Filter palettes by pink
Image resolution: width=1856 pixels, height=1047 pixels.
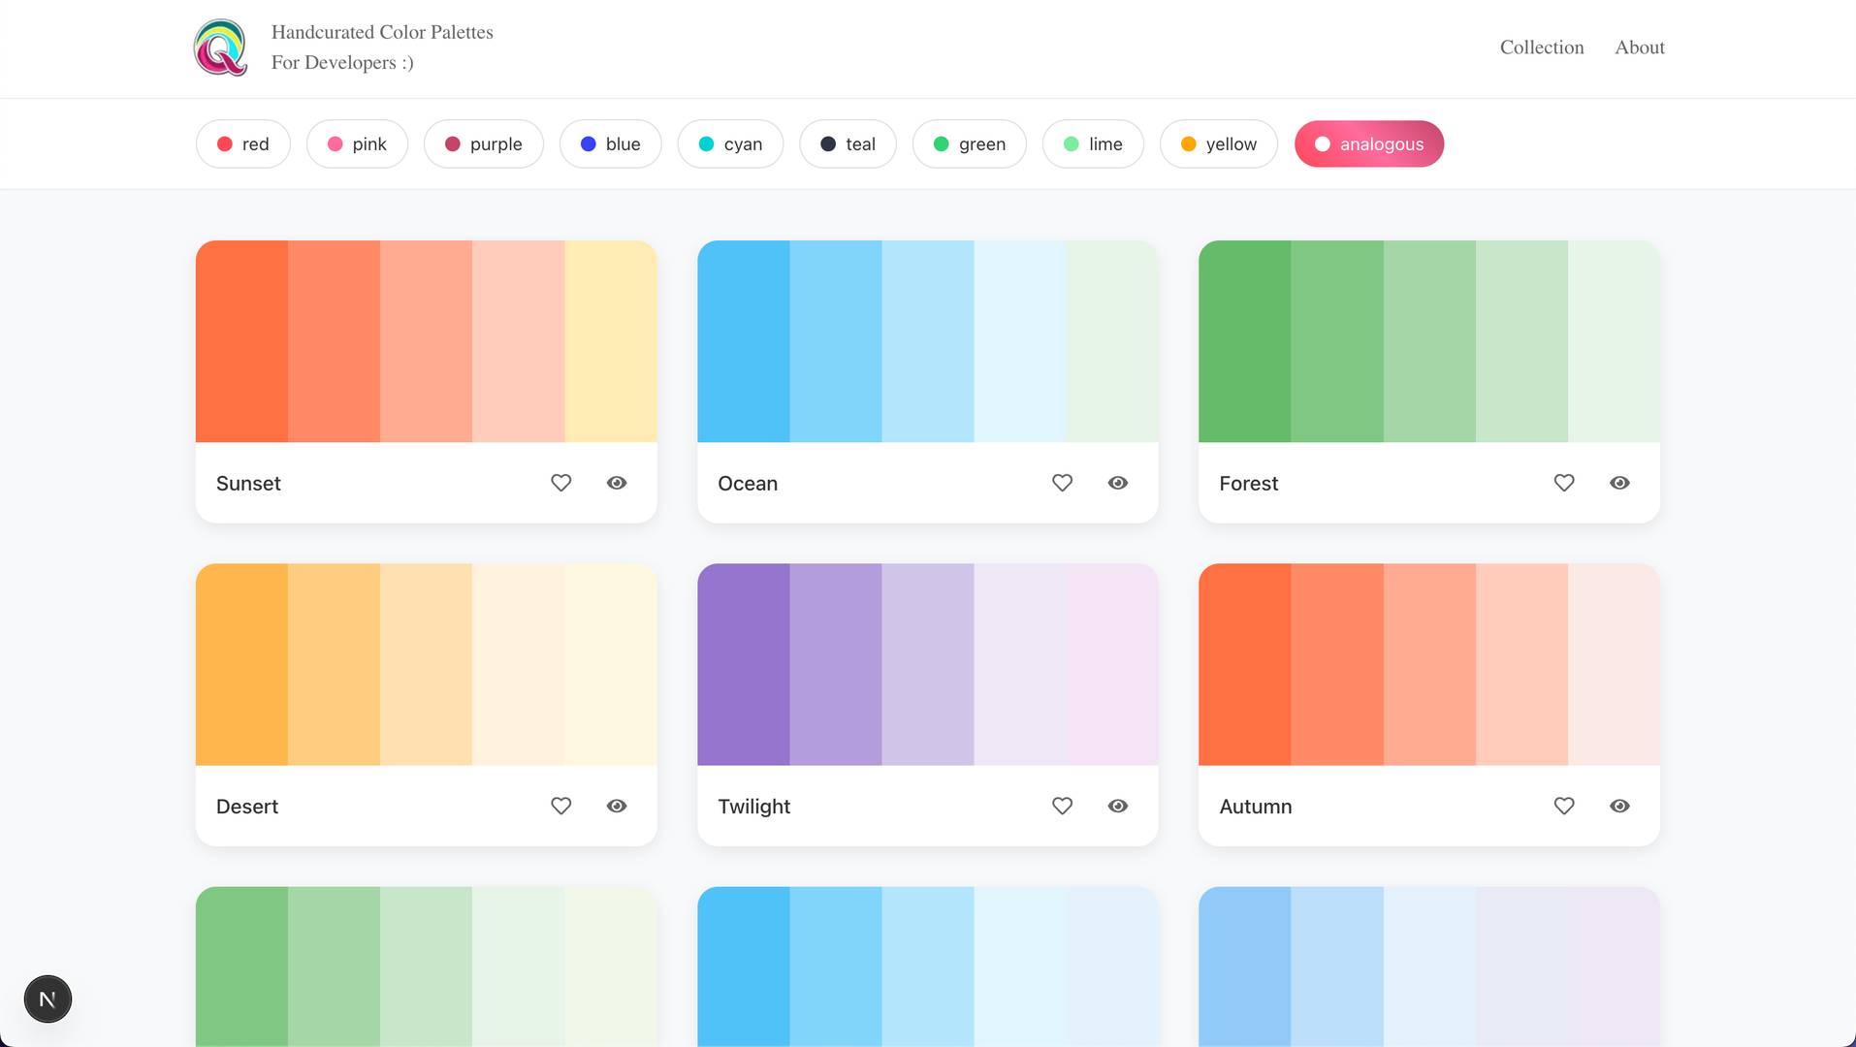point(357,143)
